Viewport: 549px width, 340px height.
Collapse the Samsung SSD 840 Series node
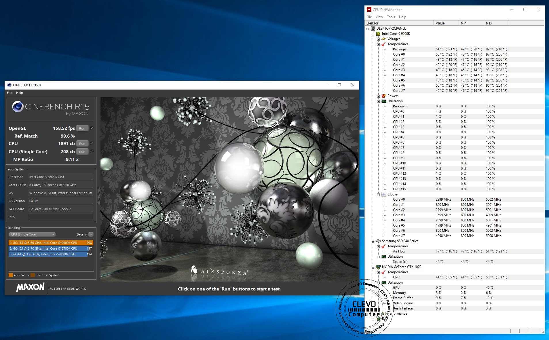click(373, 241)
